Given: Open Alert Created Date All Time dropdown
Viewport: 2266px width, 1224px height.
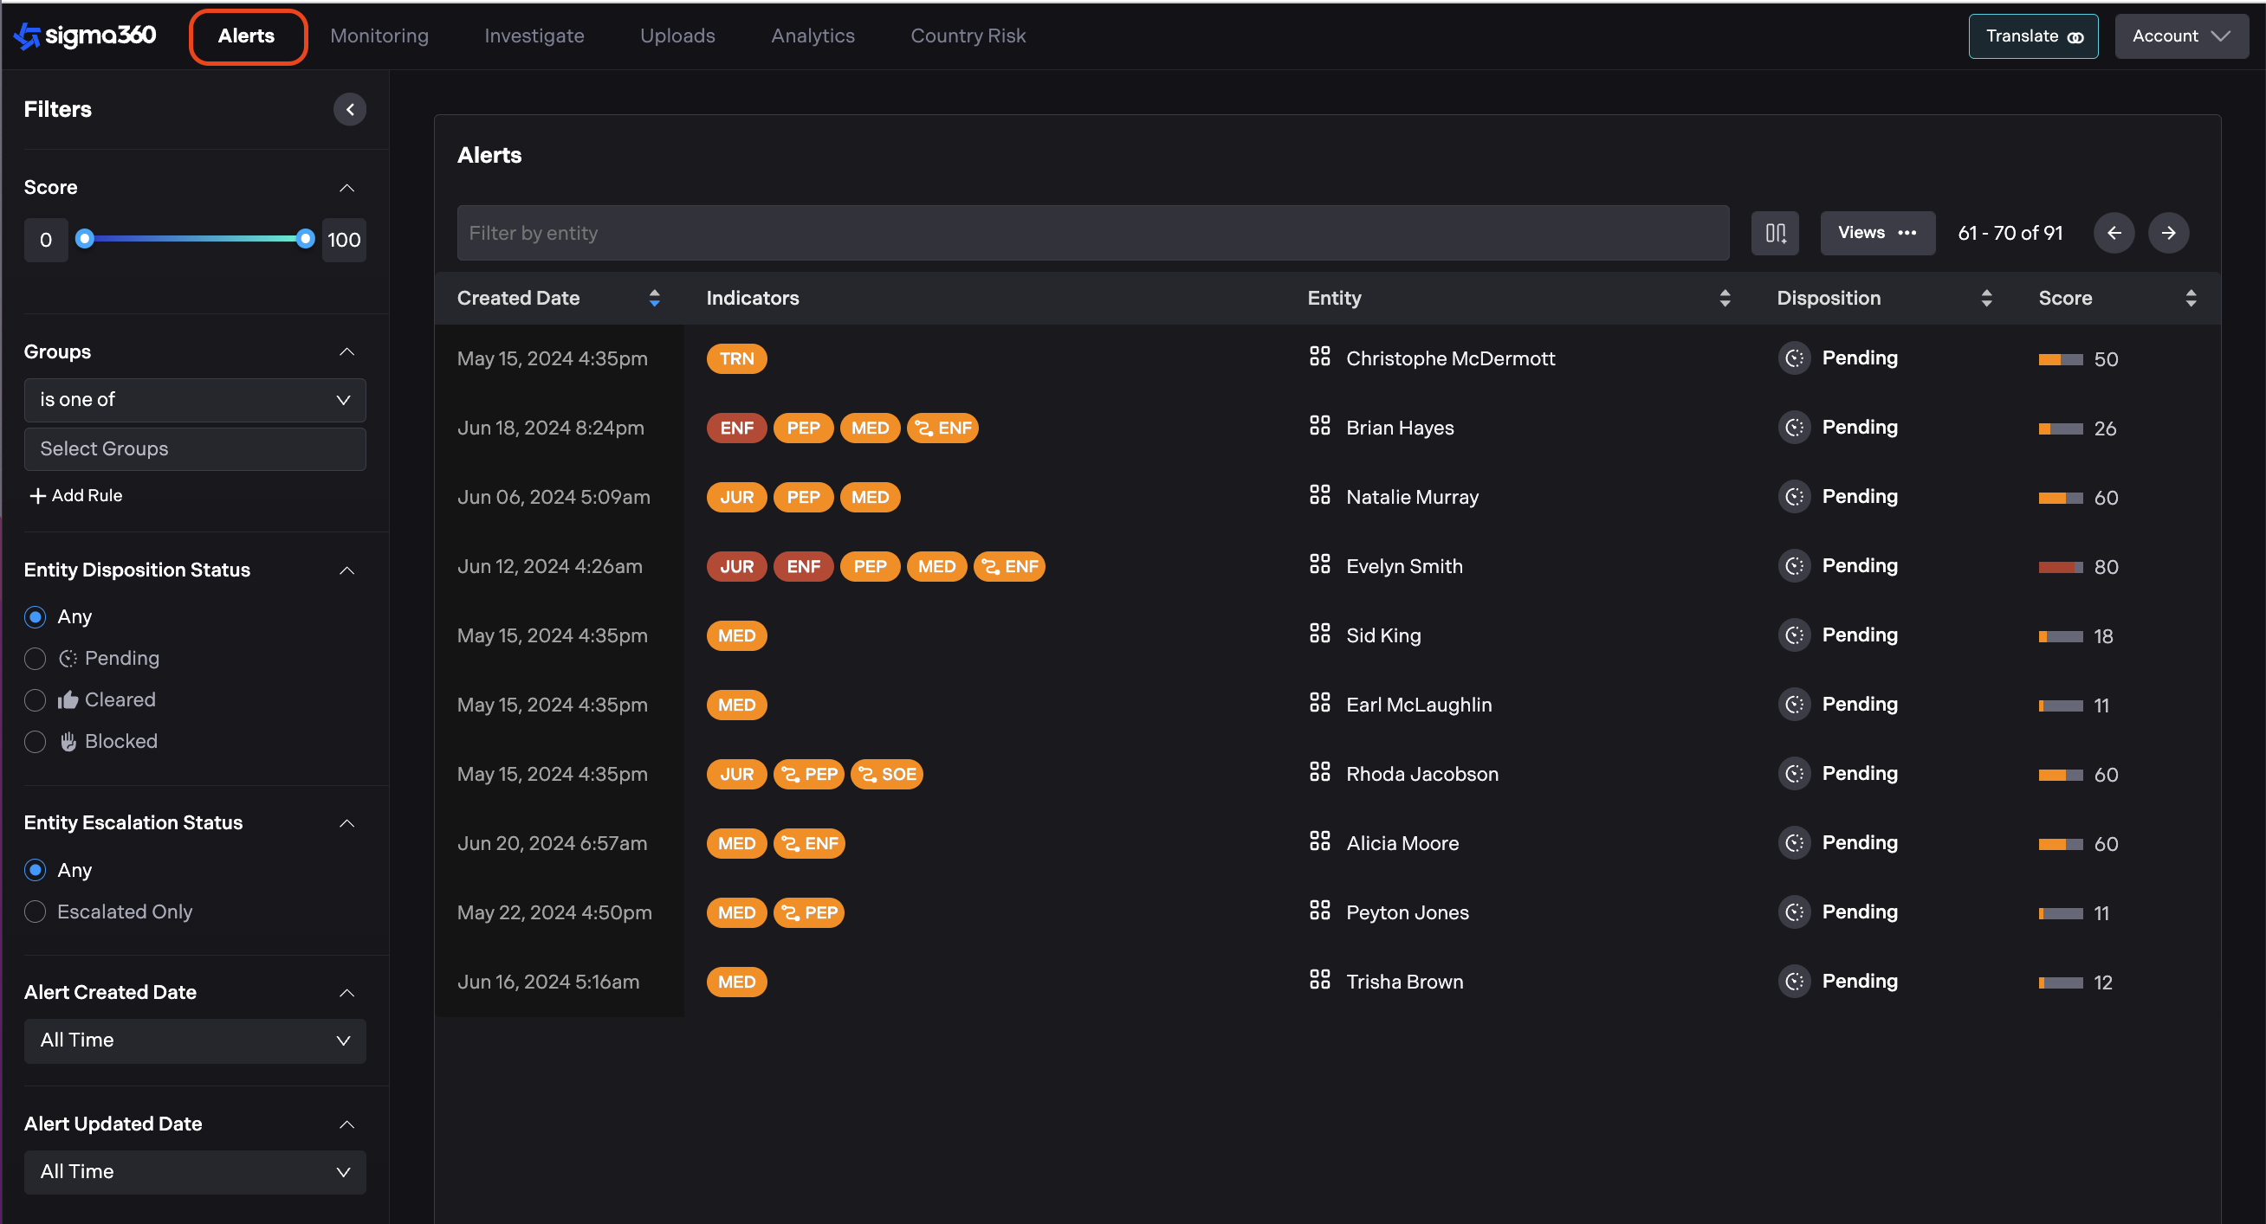Looking at the screenshot, I should (x=194, y=1040).
